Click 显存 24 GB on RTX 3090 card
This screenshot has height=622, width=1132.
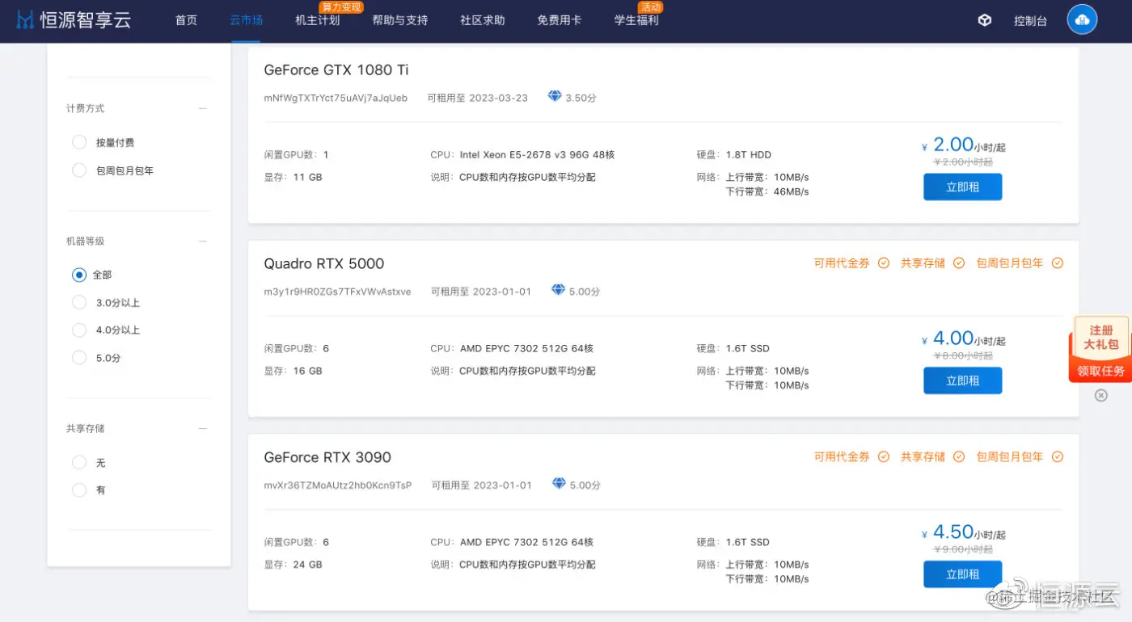(x=293, y=565)
